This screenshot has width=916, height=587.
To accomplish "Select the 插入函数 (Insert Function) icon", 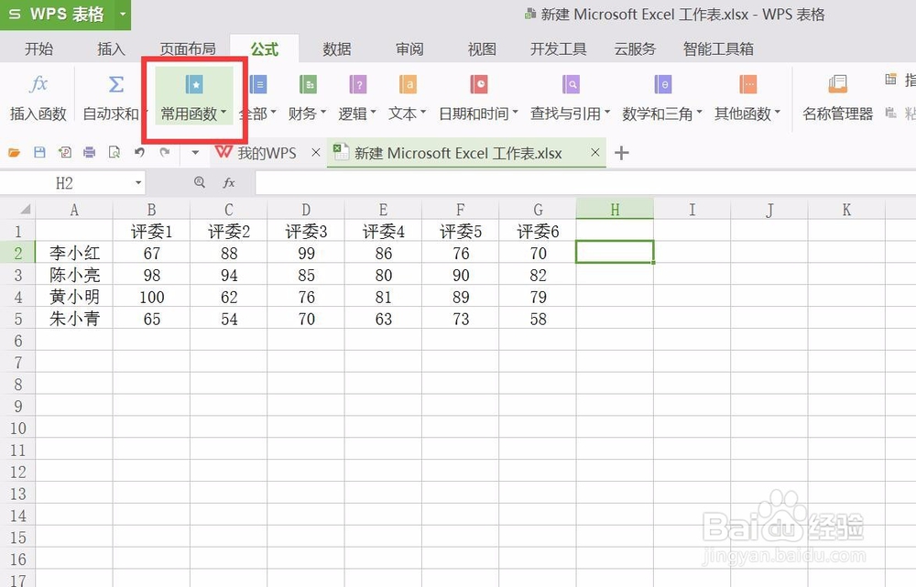I will point(38,94).
